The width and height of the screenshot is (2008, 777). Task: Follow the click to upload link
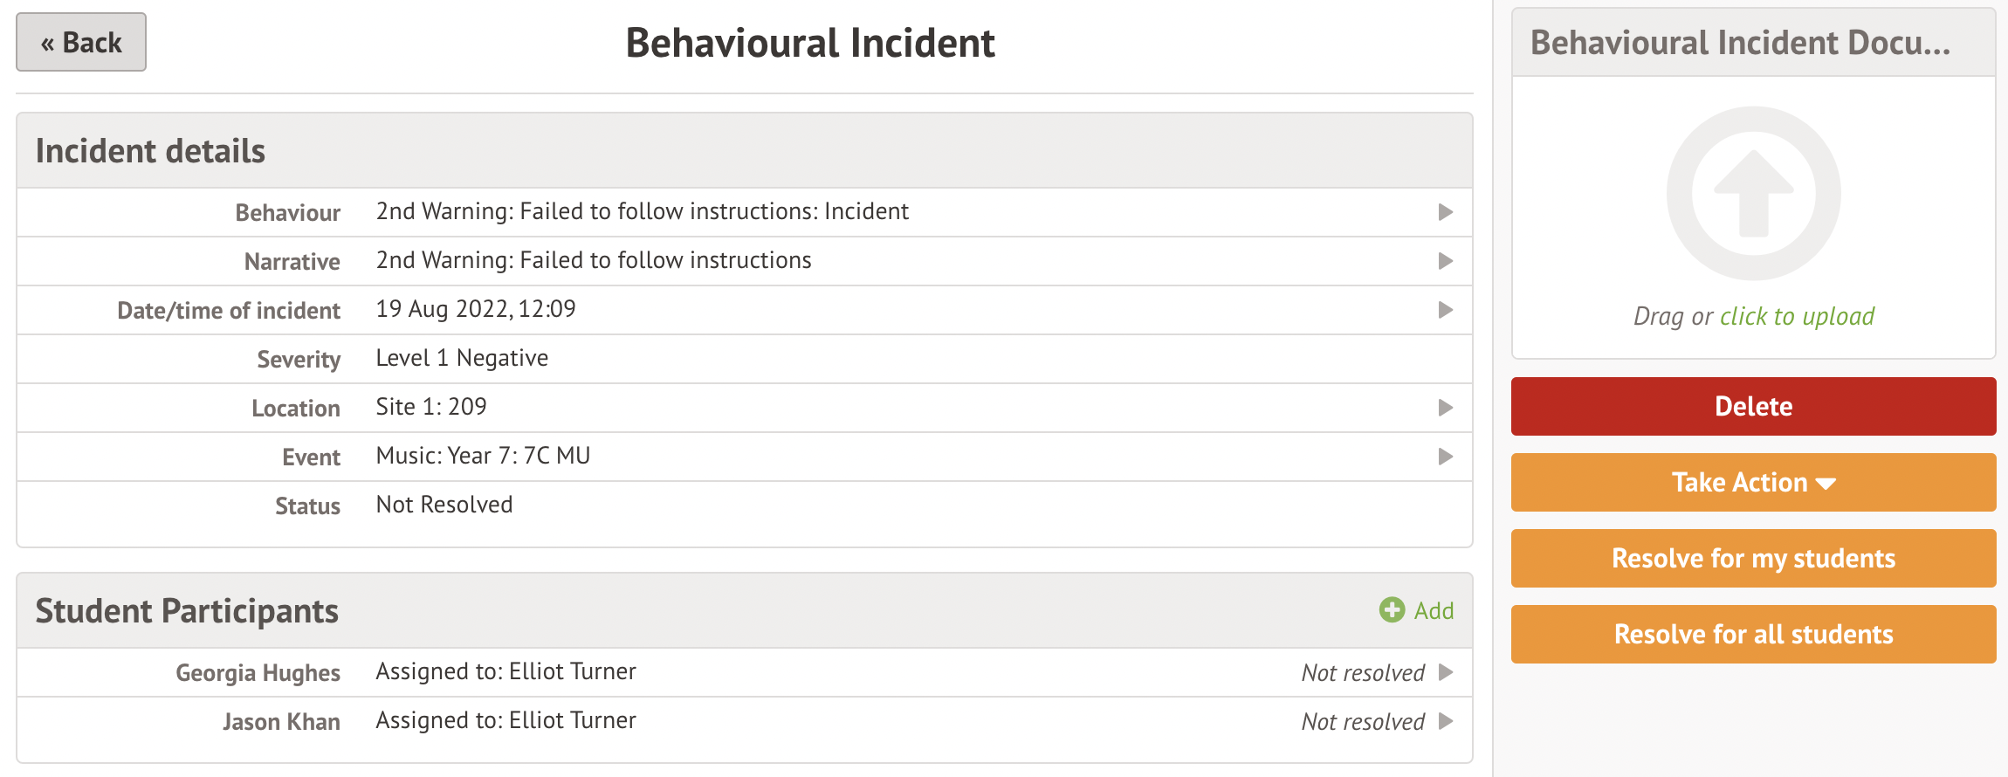1797,316
